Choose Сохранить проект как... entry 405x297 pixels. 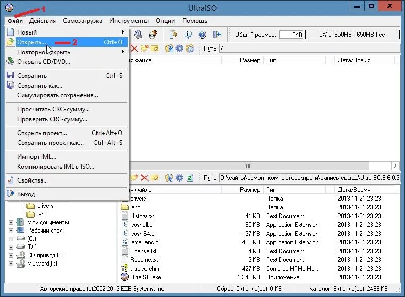point(67,143)
